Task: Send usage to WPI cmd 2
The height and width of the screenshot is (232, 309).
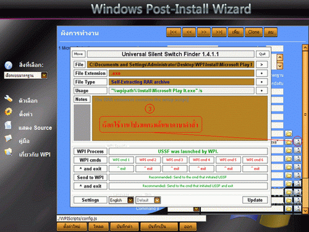Action: tap(148, 160)
